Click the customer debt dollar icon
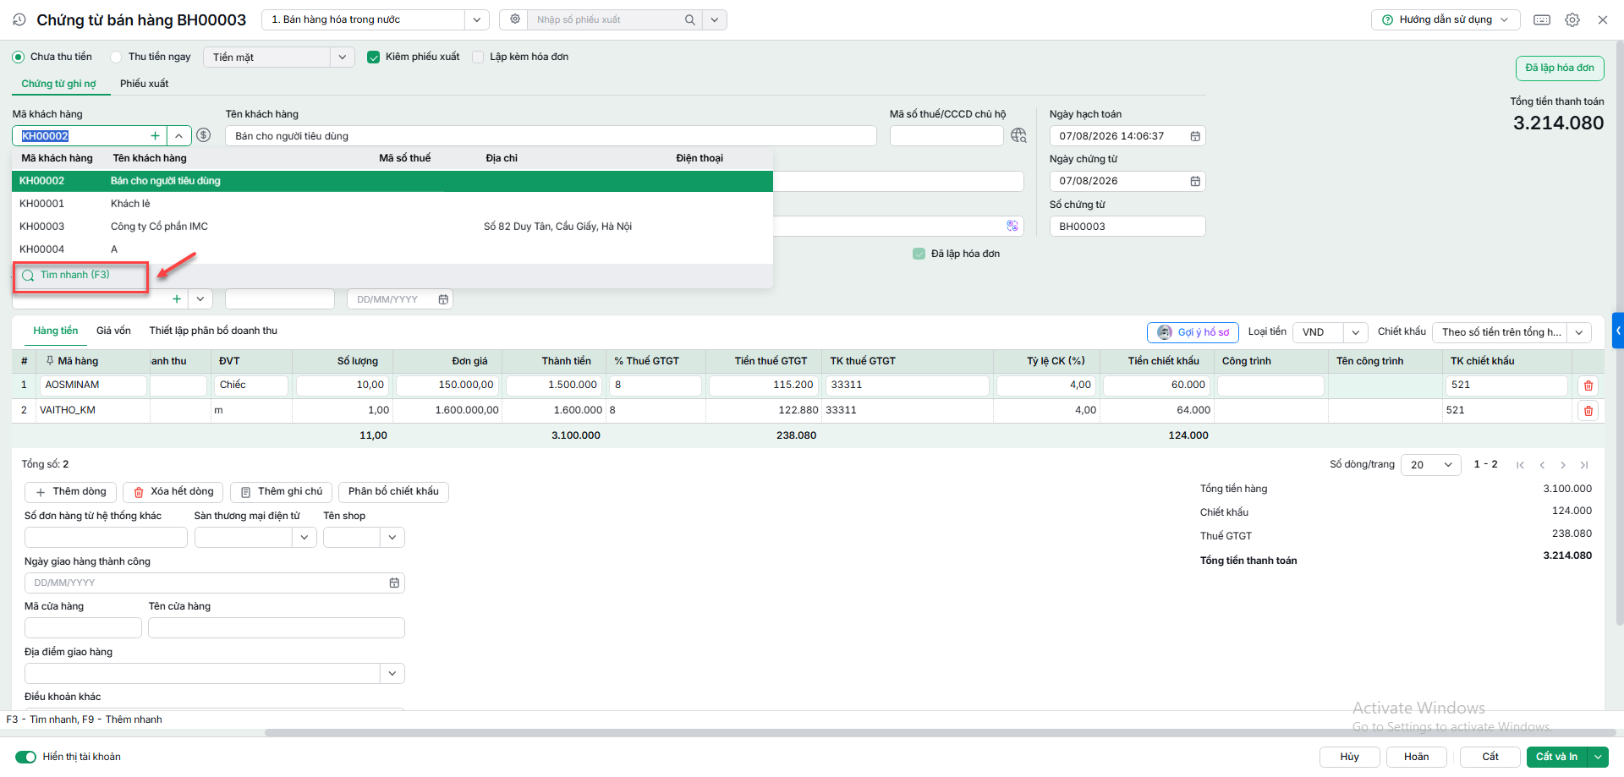Image resolution: width=1624 pixels, height=777 pixels. click(204, 135)
